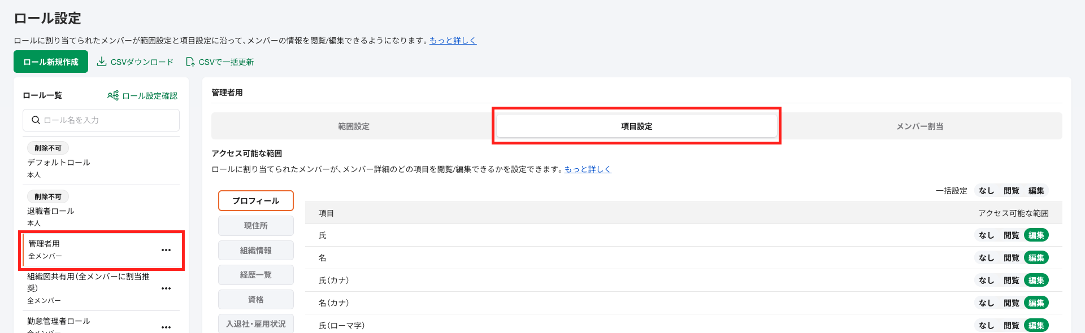Click the CSV download icon
The width and height of the screenshot is (1085, 333).
pyautogui.click(x=102, y=62)
